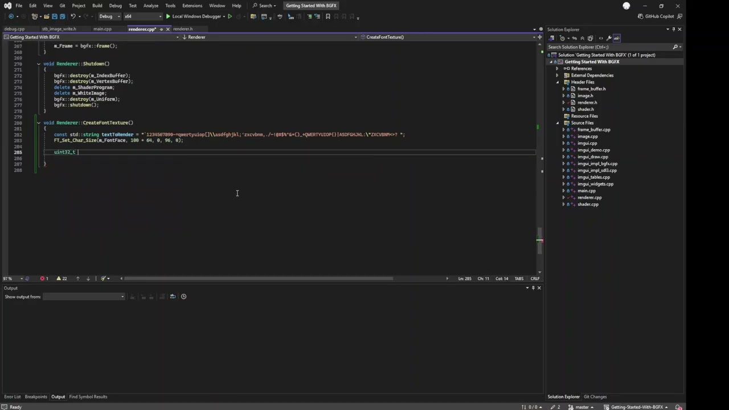Click the Save file toolbar icon

click(55, 17)
